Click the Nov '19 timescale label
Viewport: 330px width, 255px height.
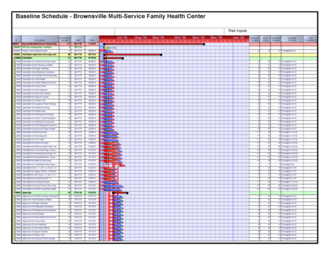[x=199, y=38]
